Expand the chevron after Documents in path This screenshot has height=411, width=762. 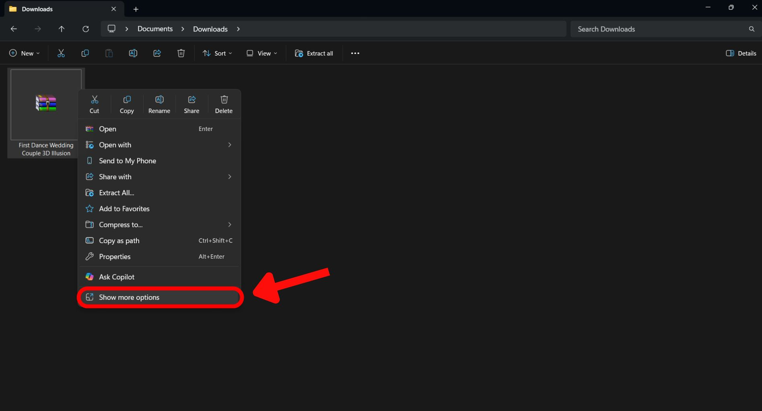pos(183,29)
